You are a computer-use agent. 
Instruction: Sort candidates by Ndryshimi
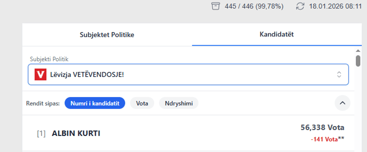(179, 103)
